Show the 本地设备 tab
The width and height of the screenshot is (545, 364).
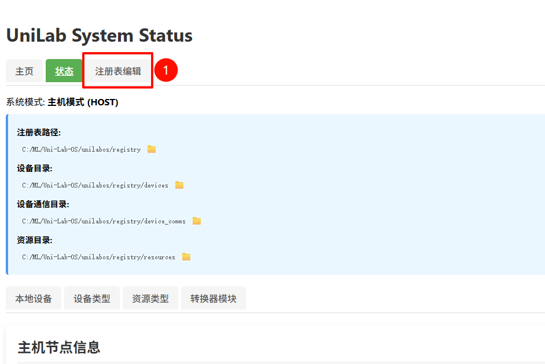pos(34,299)
